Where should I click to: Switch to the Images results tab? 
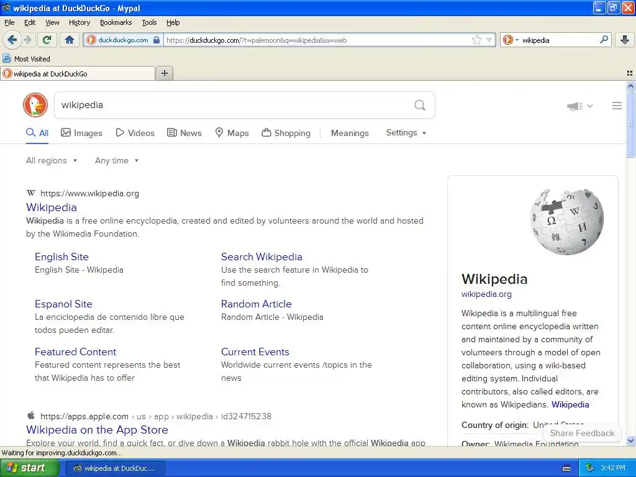[81, 133]
